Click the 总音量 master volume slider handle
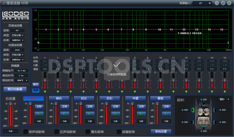 tap(10, 104)
